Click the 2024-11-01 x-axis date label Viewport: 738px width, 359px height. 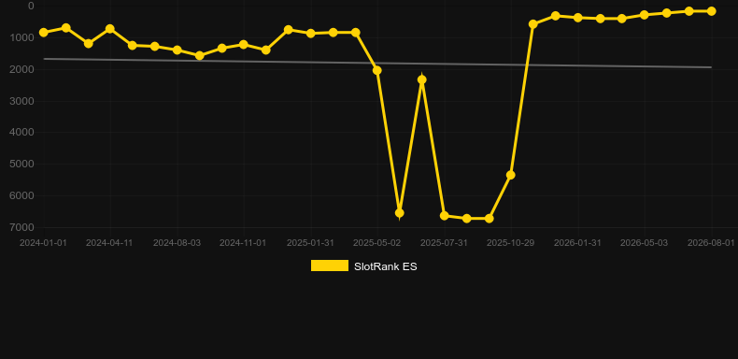pos(243,243)
